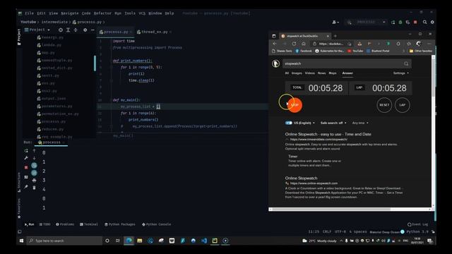
Task: Expand all items in Project panel
Action: pos(68,30)
